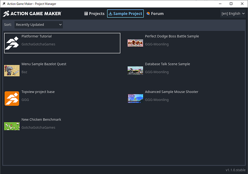The height and width of the screenshot is (174, 248).
Task: Switch to the Projects tab
Action: point(94,14)
